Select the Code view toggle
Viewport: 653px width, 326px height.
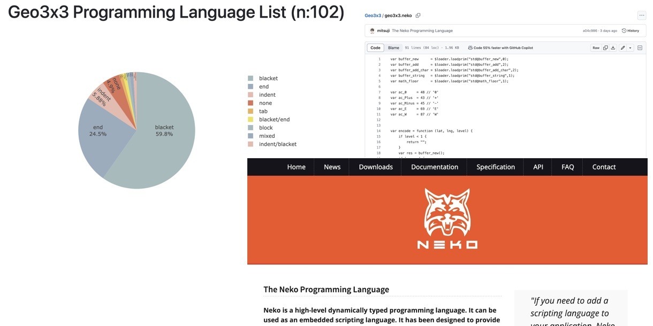tap(375, 48)
